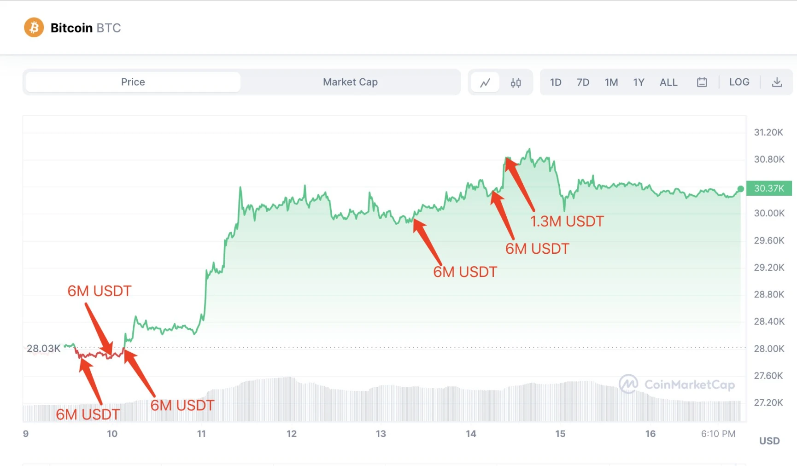Click the 1.3M USDT annotation

point(567,221)
